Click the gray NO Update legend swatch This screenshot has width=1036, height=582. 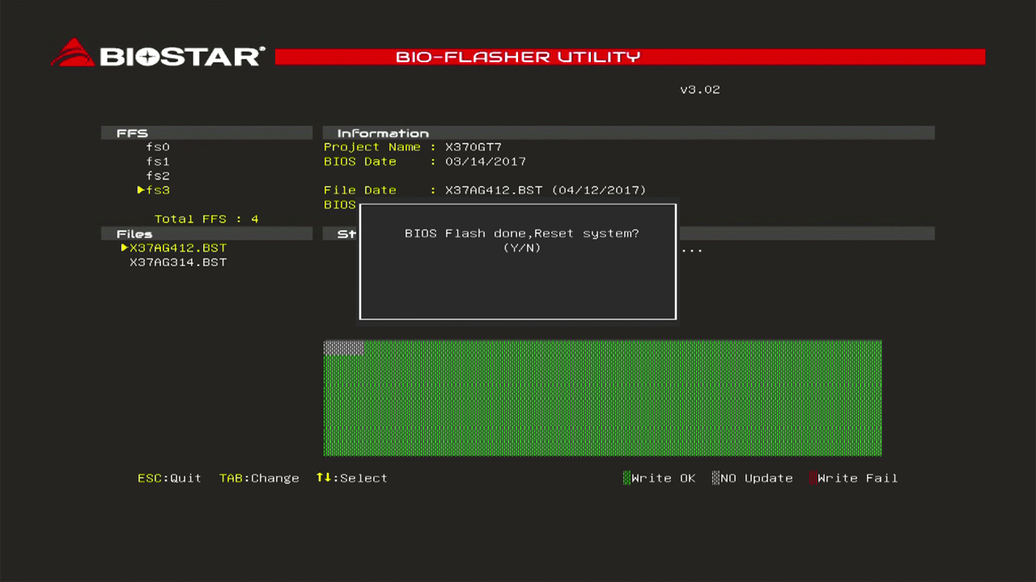715,479
